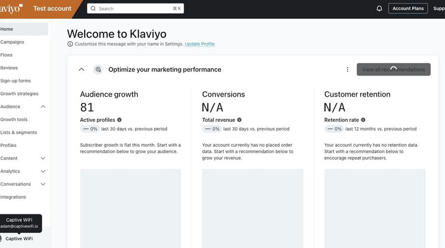445x248 pixels.
Task: Click the Klaviyo logo
Action: coord(11,9)
